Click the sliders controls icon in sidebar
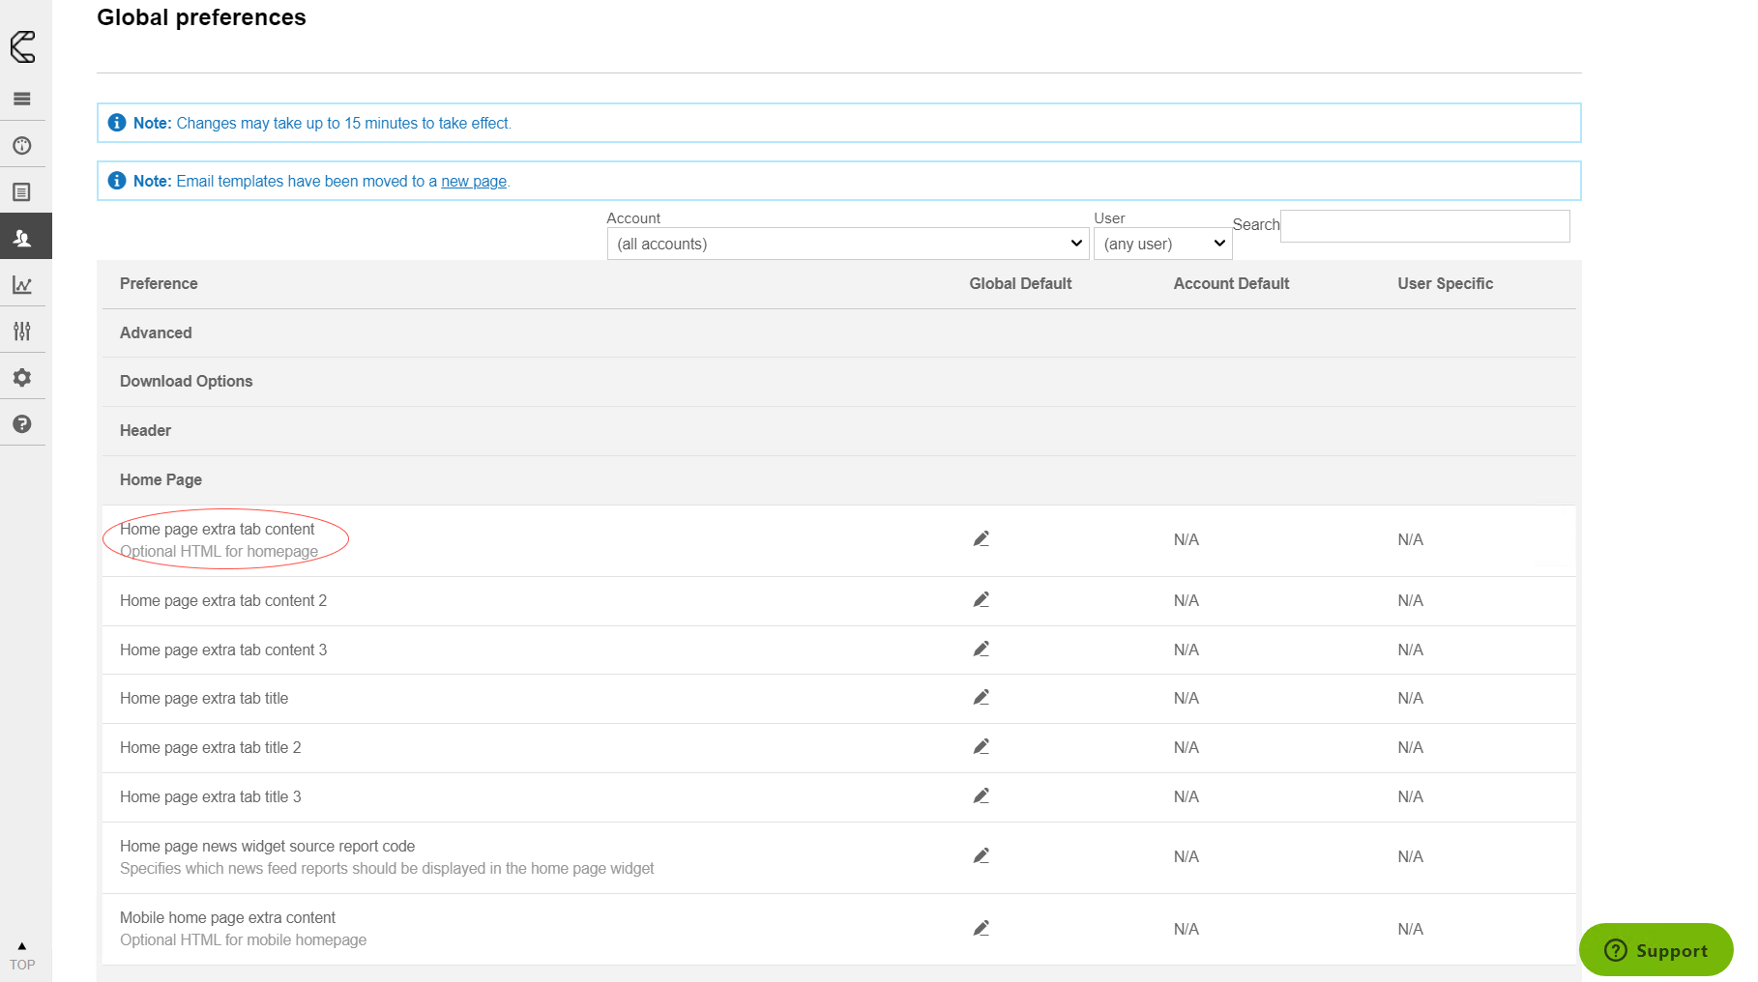The height and width of the screenshot is (982, 1758). (22, 332)
